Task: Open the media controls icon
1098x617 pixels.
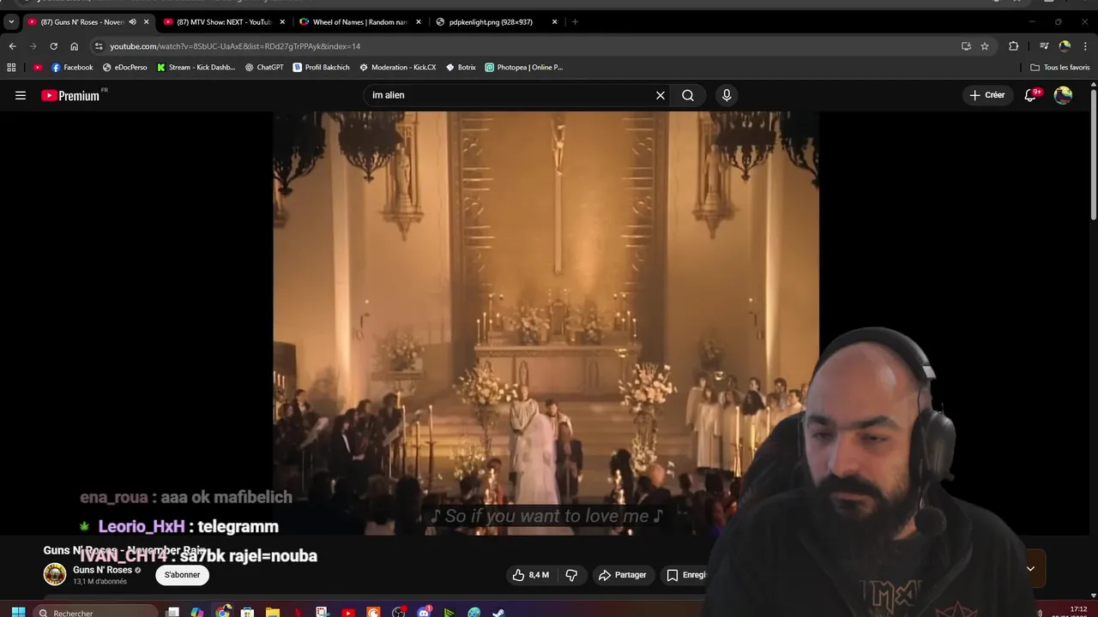Action: click(1044, 46)
